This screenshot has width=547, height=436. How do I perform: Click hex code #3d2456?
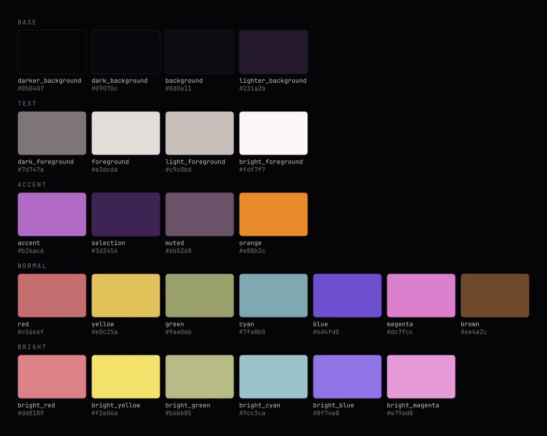pos(105,251)
